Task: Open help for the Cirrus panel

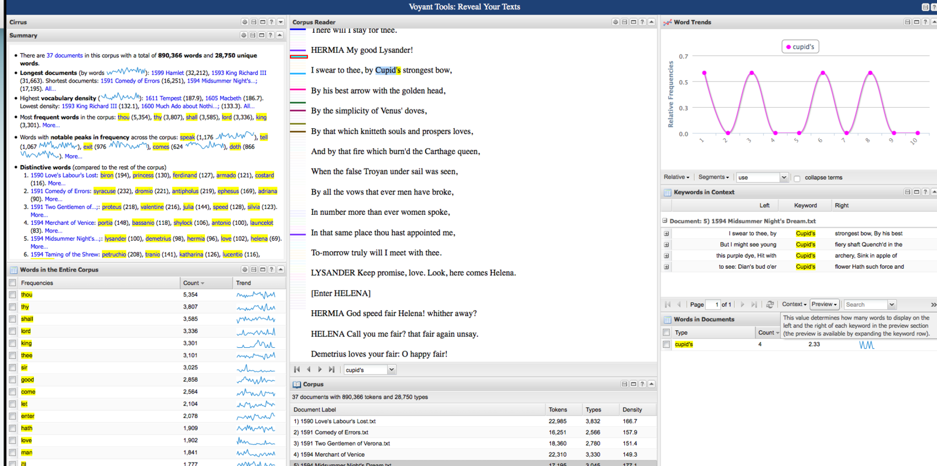Action: coord(271,22)
